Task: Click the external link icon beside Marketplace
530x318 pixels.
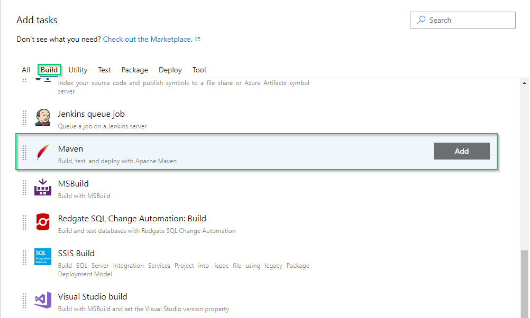Action: coord(198,39)
